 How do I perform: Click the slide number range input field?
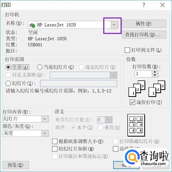pyautogui.click(x=79, y=83)
